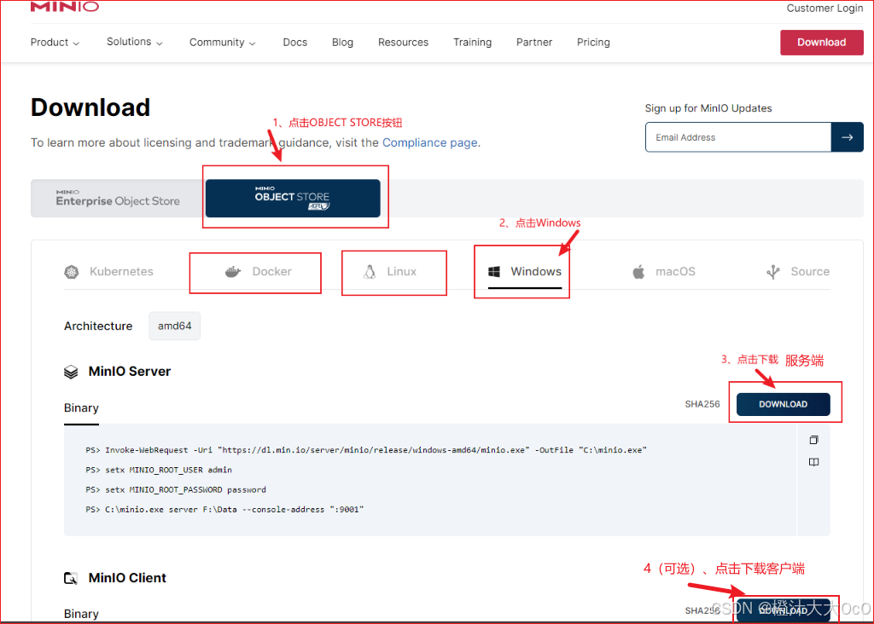Click the Invoke-WebRequest command line

pos(366,450)
